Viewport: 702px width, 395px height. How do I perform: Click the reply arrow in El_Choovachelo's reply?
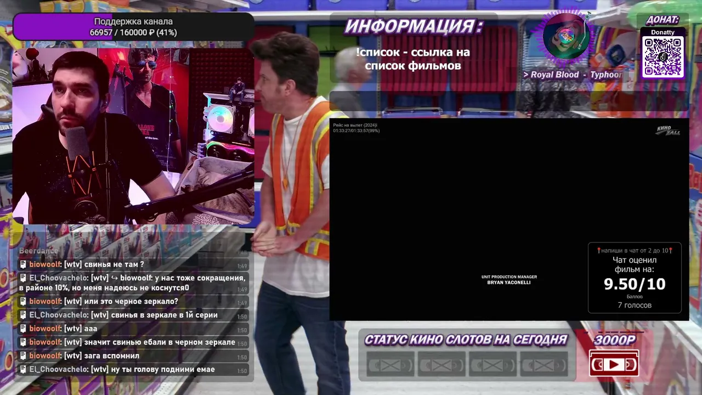coord(115,278)
